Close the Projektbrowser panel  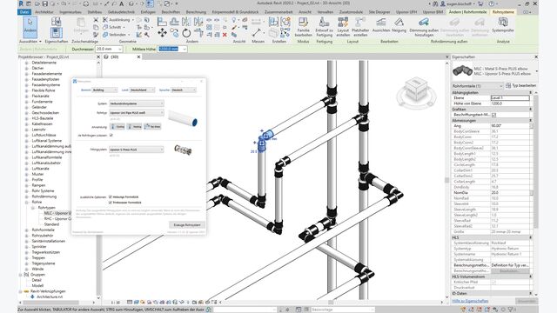click(x=98, y=57)
